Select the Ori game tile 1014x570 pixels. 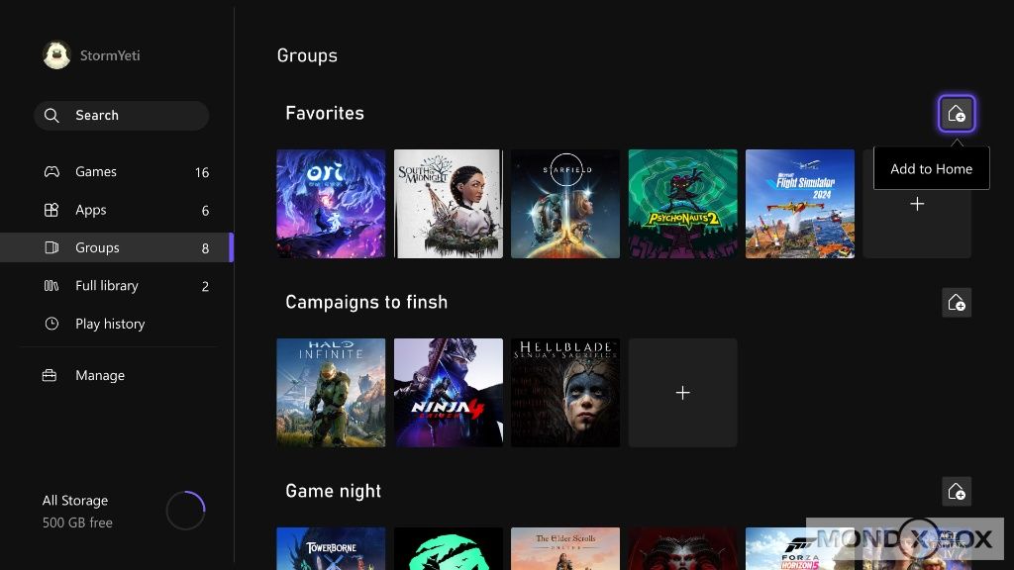tap(331, 204)
